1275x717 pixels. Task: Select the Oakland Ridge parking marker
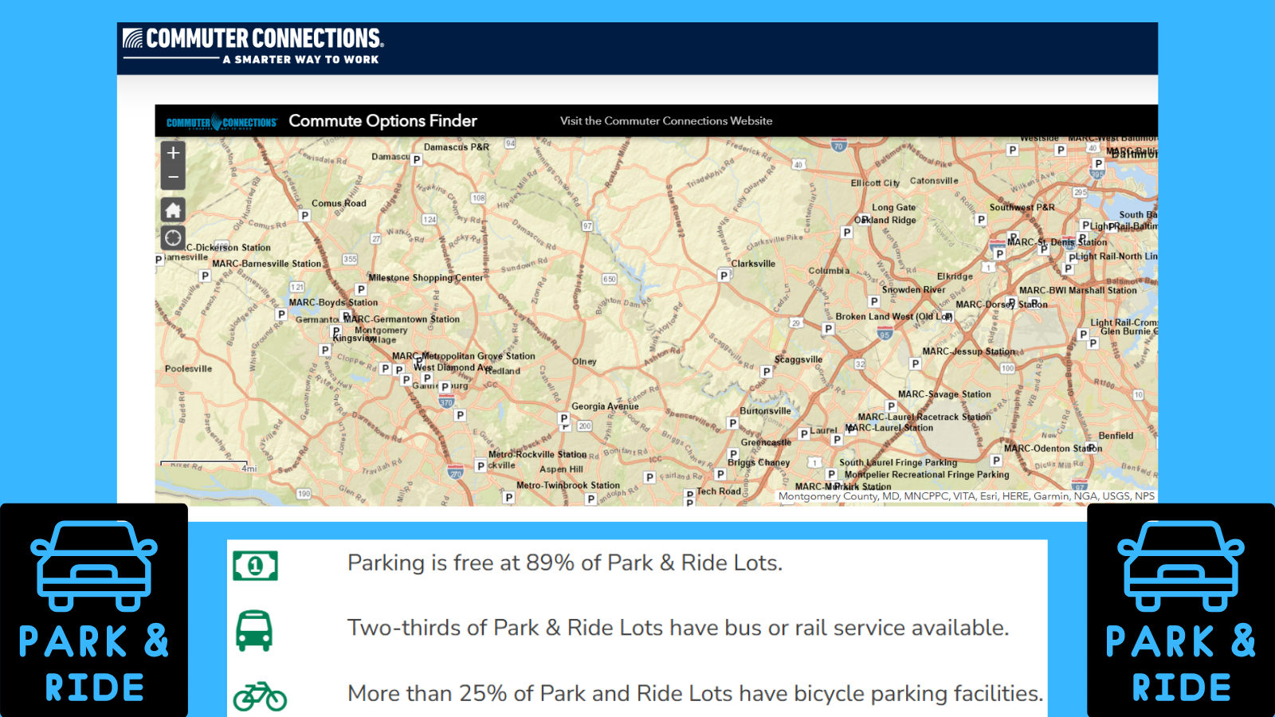(847, 233)
